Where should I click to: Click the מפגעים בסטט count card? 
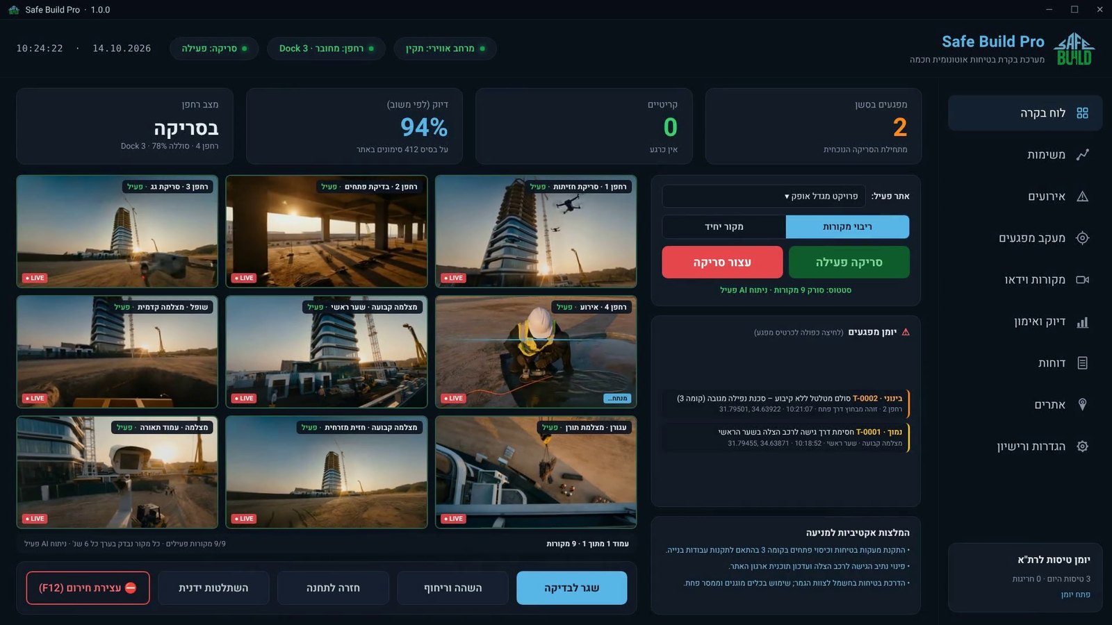(813, 126)
